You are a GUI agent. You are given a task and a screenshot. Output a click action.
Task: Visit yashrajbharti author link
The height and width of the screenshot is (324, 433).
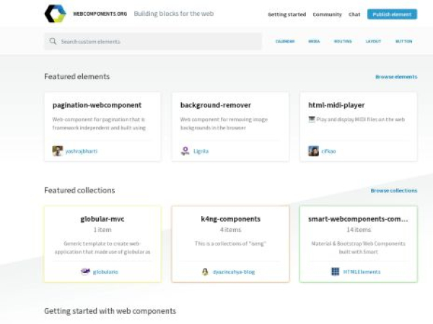coord(82,151)
